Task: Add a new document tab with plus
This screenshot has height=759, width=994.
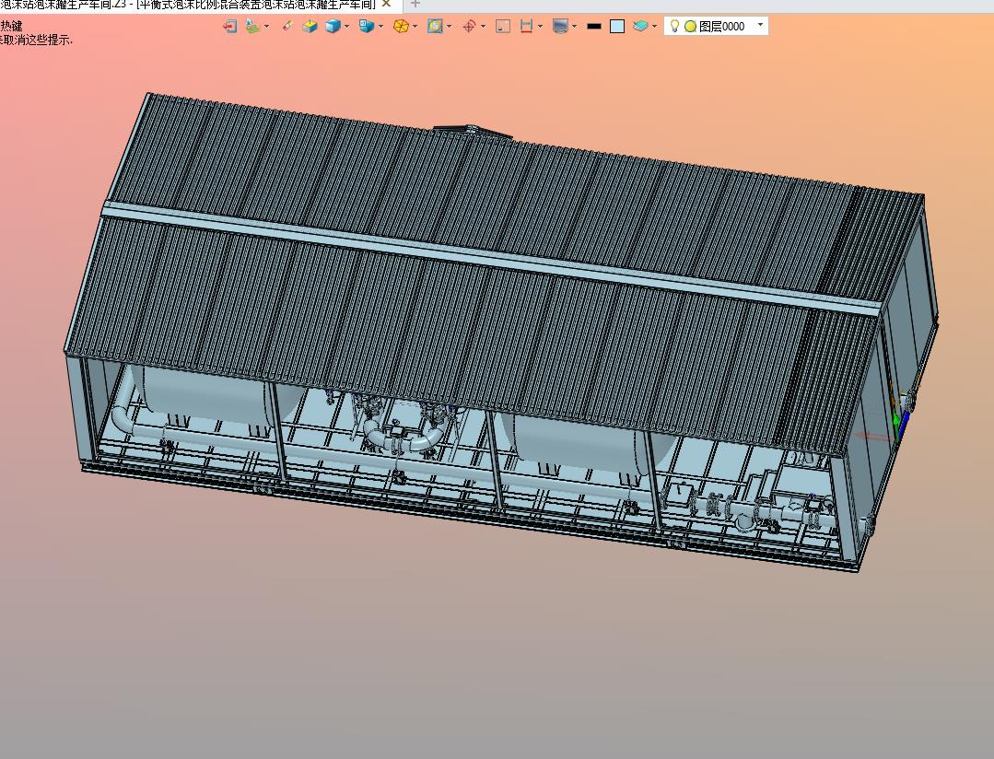Action: tap(415, 4)
